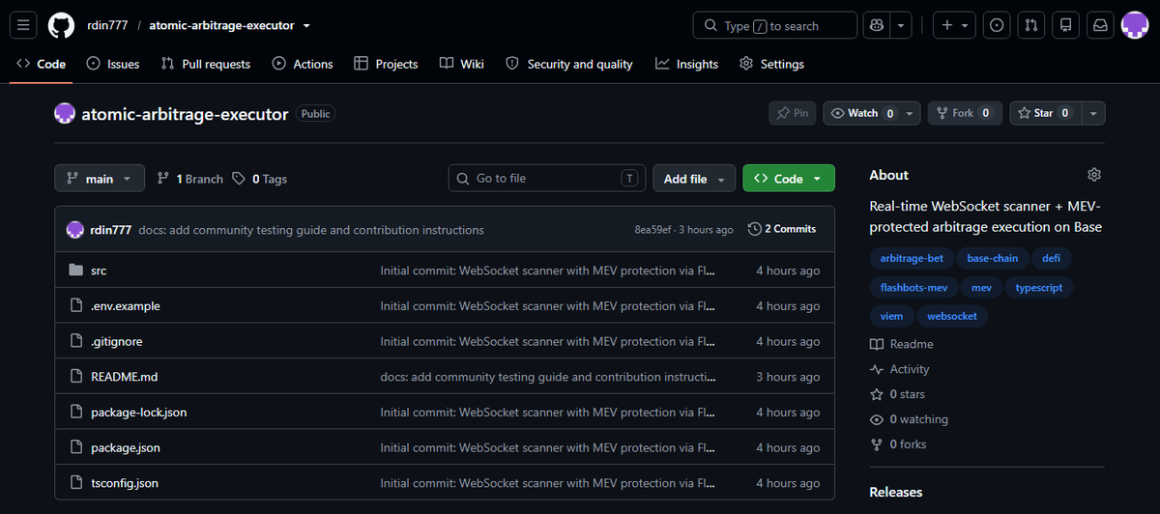Click the mev topic tag
Viewport: 1160px width, 514px height.
pyautogui.click(x=981, y=287)
